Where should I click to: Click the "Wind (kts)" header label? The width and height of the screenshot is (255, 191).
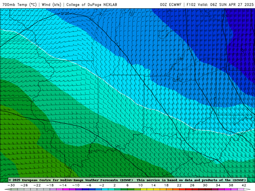click(x=51, y=4)
